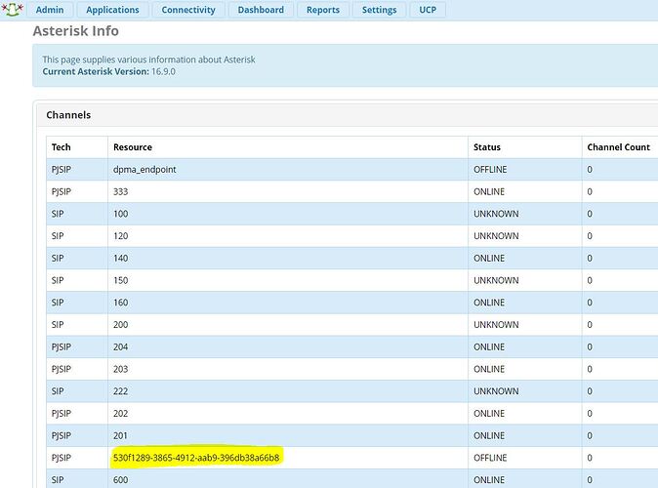658x488 pixels.
Task: Open the Connectivity menu
Action: [x=188, y=10]
